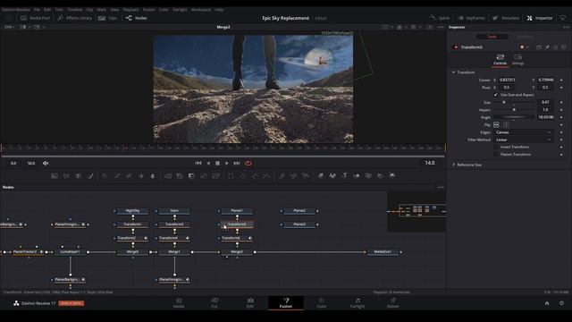This screenshot has width=572, height=322.
Task: Go to the Edit page
Action: click(250, 302)
